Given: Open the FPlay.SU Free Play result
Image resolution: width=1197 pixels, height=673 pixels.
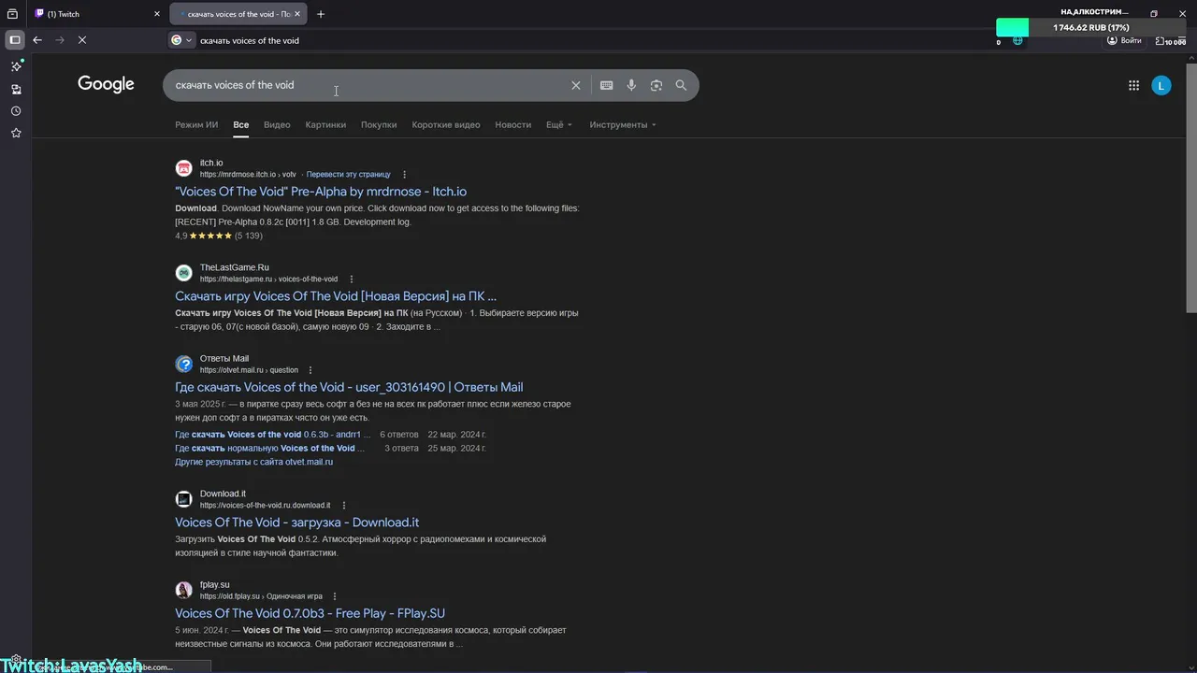Looking at the screenshot, I should [x=310, y=613].
